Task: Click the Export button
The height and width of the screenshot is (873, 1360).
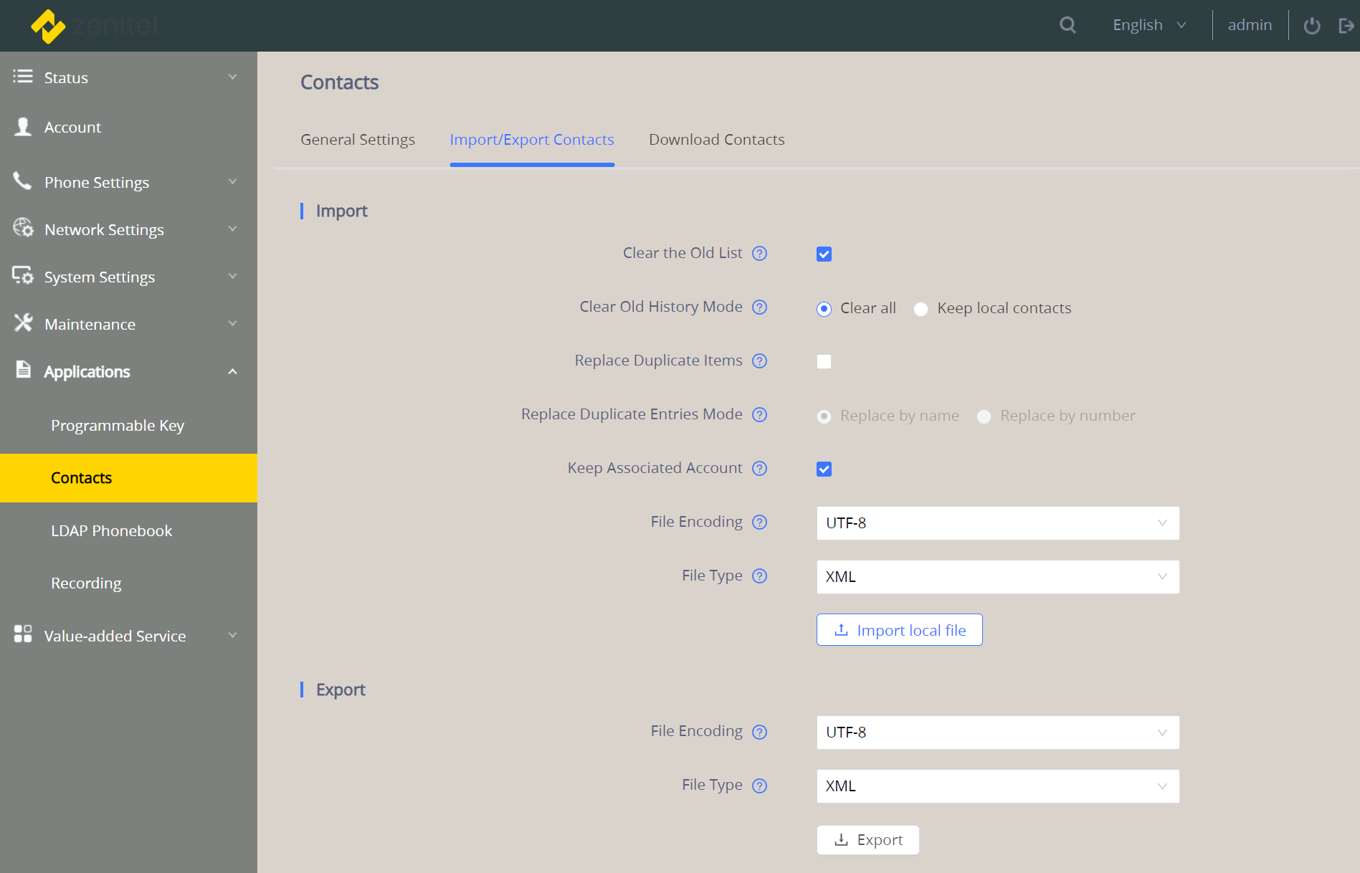Action: pyautogui.click(x=867, y=840)
